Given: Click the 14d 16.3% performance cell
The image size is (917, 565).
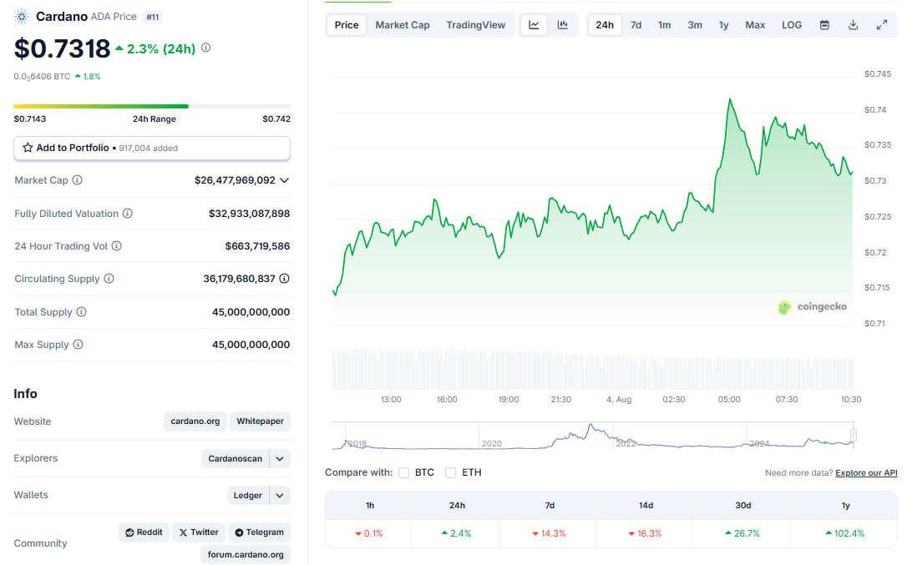Looking at the screenshot, I should coord(645,533).
